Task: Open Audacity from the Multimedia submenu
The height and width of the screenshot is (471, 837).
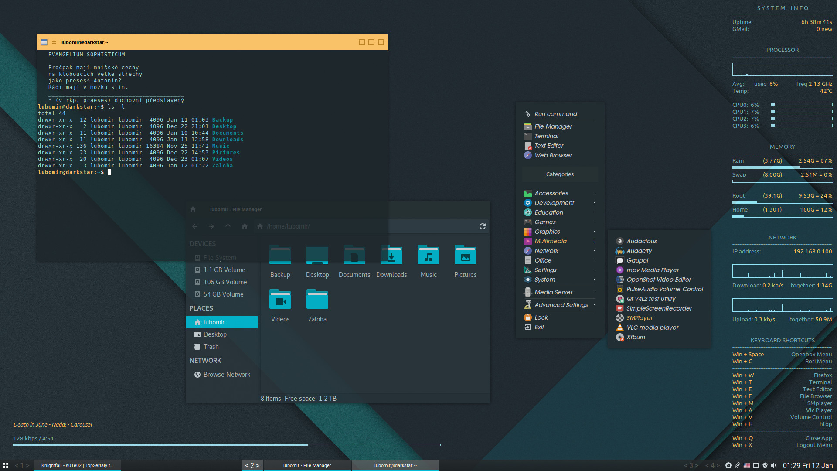Action: (639, 251)
